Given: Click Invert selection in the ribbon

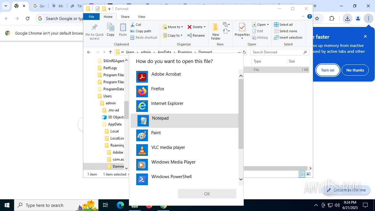Looking at the screenshot, I should [x=288, y=38].
